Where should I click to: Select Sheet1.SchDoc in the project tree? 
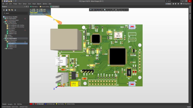click(12, 42)
